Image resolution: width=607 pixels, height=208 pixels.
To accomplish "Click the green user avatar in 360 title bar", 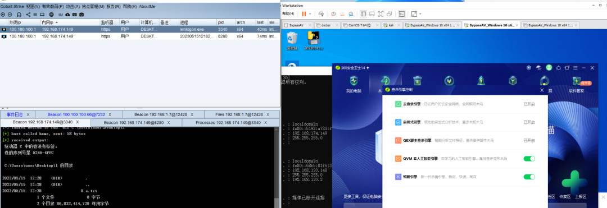I will click(549, 67).
